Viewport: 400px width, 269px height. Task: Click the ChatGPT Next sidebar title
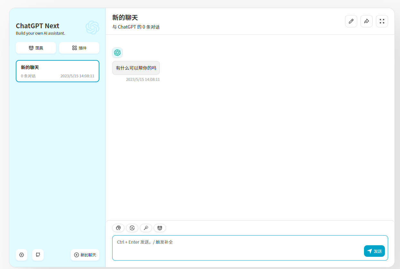(38, 26)
